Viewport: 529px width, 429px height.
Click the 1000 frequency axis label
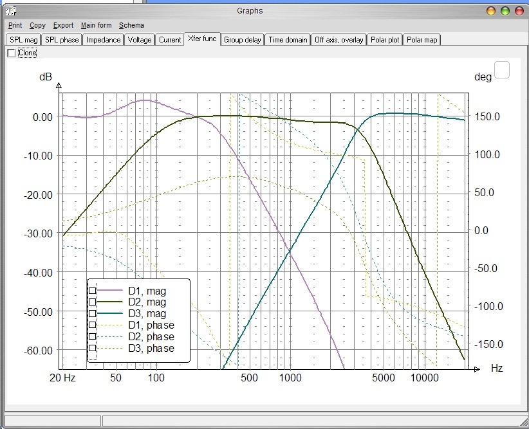click(x=290, y=378)
